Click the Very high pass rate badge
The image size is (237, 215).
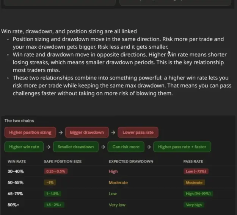click(194, 205)
